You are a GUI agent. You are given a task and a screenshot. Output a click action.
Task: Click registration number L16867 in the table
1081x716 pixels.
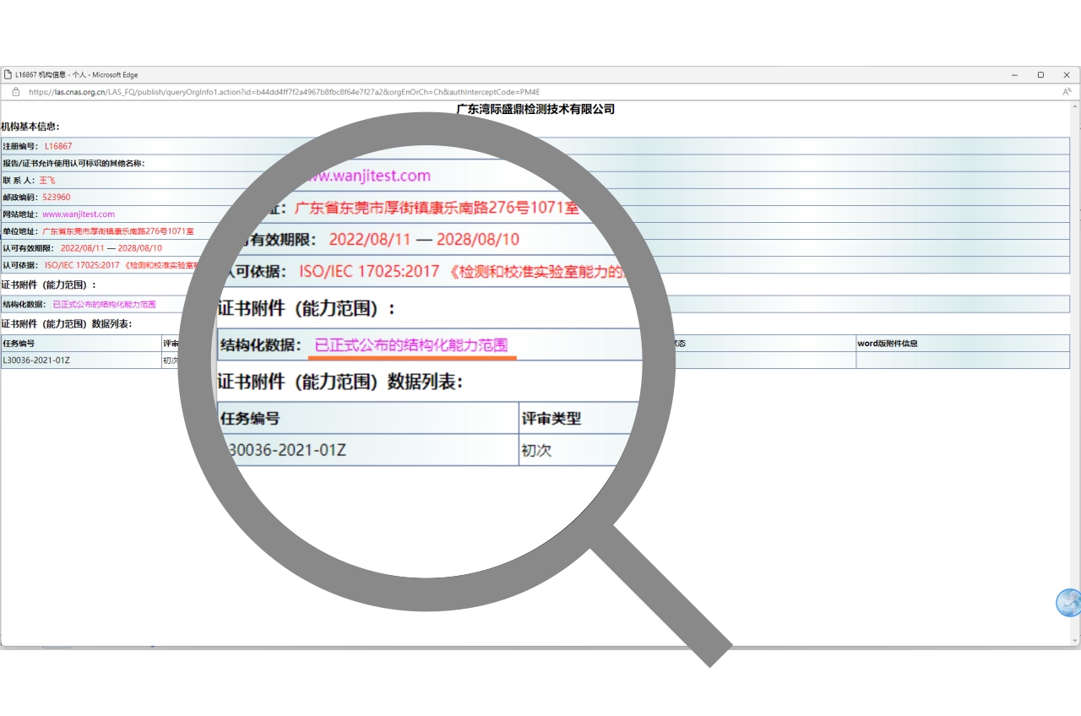pos(58,146)
